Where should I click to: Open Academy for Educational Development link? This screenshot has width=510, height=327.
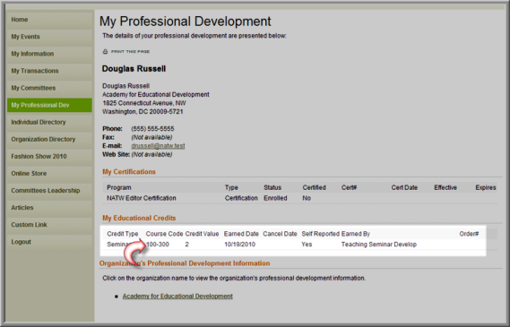pos(177,297)
